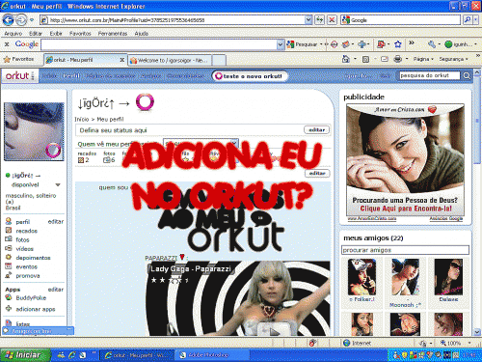Click the search magnifier icon in IE search box
This screenshot has height=362, width=482.
click(x=468, y=20)
